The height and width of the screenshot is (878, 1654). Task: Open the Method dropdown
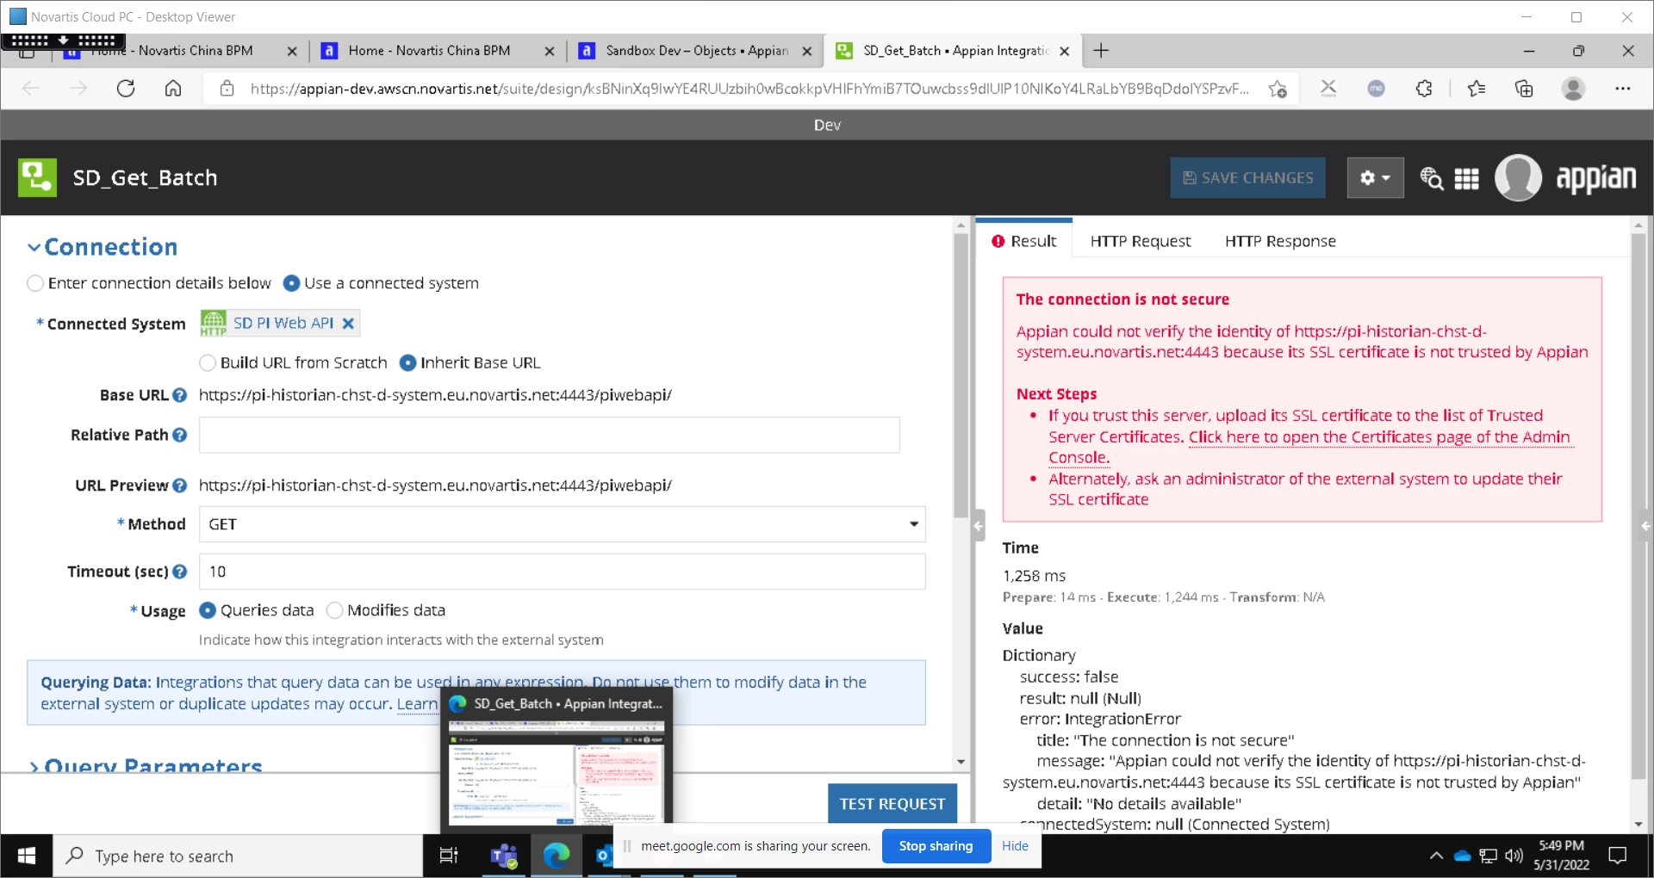pos(563,524)
